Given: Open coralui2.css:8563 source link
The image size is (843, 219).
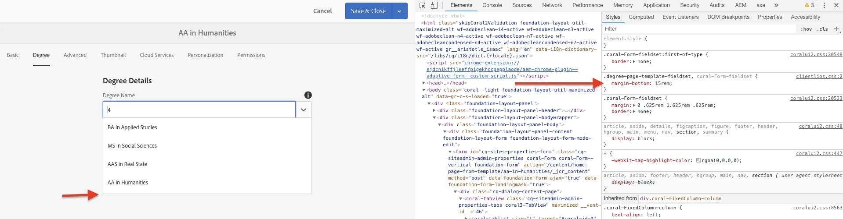Looking at the screenshot, I should coord(818,208).
